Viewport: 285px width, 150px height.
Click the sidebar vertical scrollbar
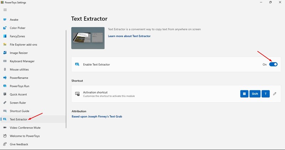(66, 78)
